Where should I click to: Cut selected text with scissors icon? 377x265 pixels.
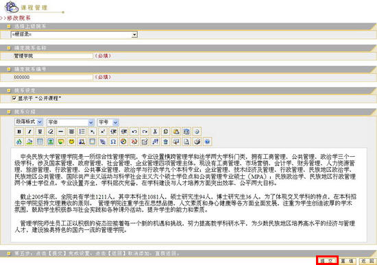pos(155,131)
